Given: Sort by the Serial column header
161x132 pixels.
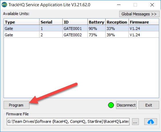Looking at the screenshot, I should pos(51,22).
